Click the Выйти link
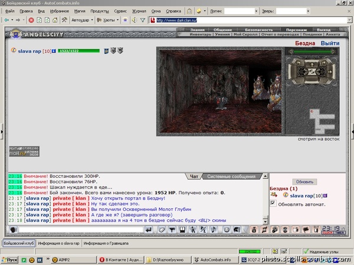Screen dimensions: 354x265 tap(330, 43)
